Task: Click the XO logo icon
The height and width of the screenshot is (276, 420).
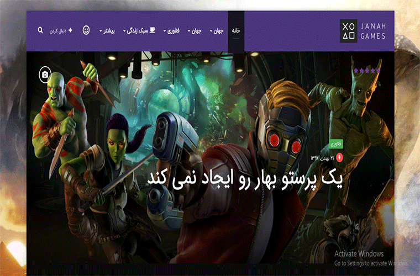Action: 348,31
